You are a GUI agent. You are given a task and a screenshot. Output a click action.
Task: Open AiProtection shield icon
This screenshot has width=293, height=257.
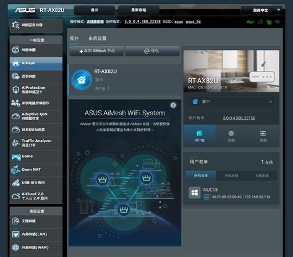point(15,89)
